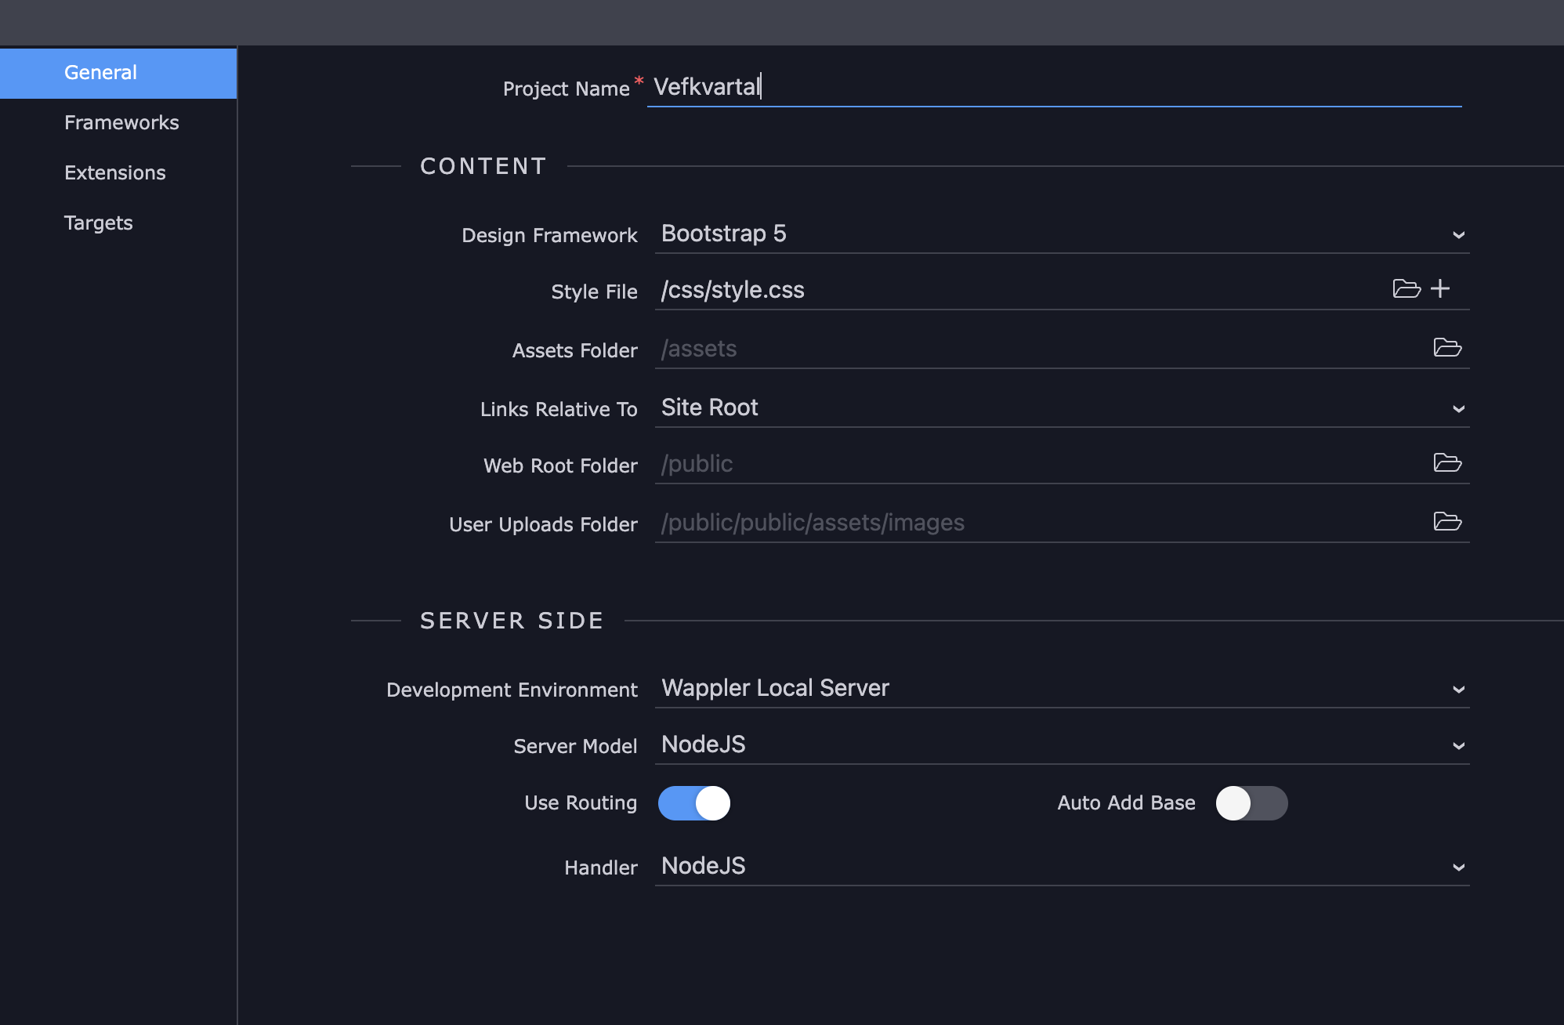This screenshot has width=1564, height=1025.
Task: Click the Project Name input field
Action: click(1054, 87)
